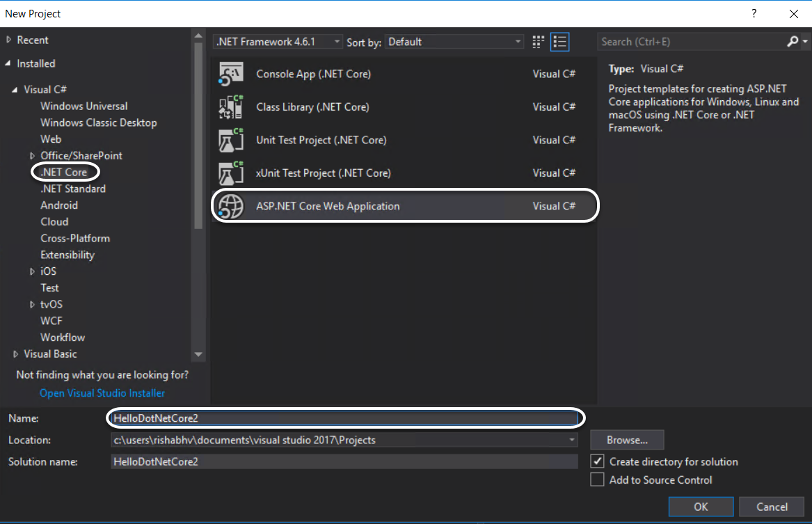Select the Unit Test Project (.NET Core) icon
812x524 pixels.
[230, 141]
